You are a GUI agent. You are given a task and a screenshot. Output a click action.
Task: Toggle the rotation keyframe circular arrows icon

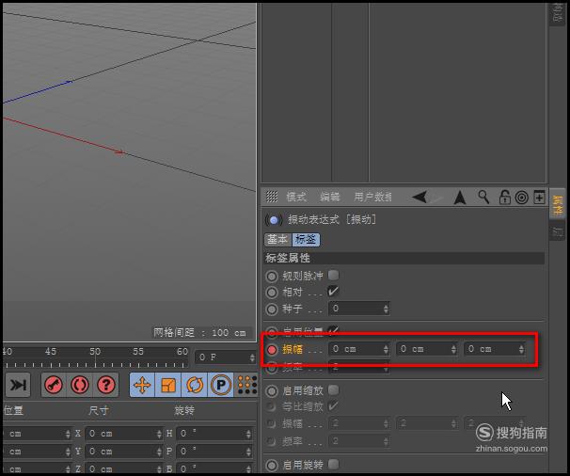195,385
